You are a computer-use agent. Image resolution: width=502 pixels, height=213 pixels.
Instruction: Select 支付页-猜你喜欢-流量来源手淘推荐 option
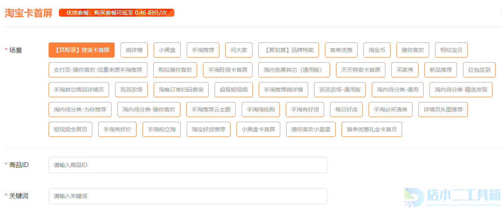98,70
